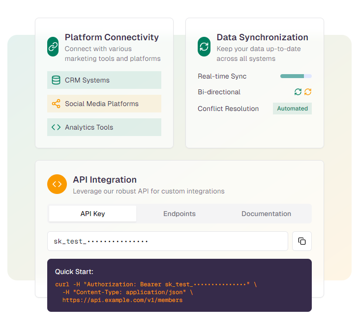Click the sk_test_ API key field

coord(168,241)
